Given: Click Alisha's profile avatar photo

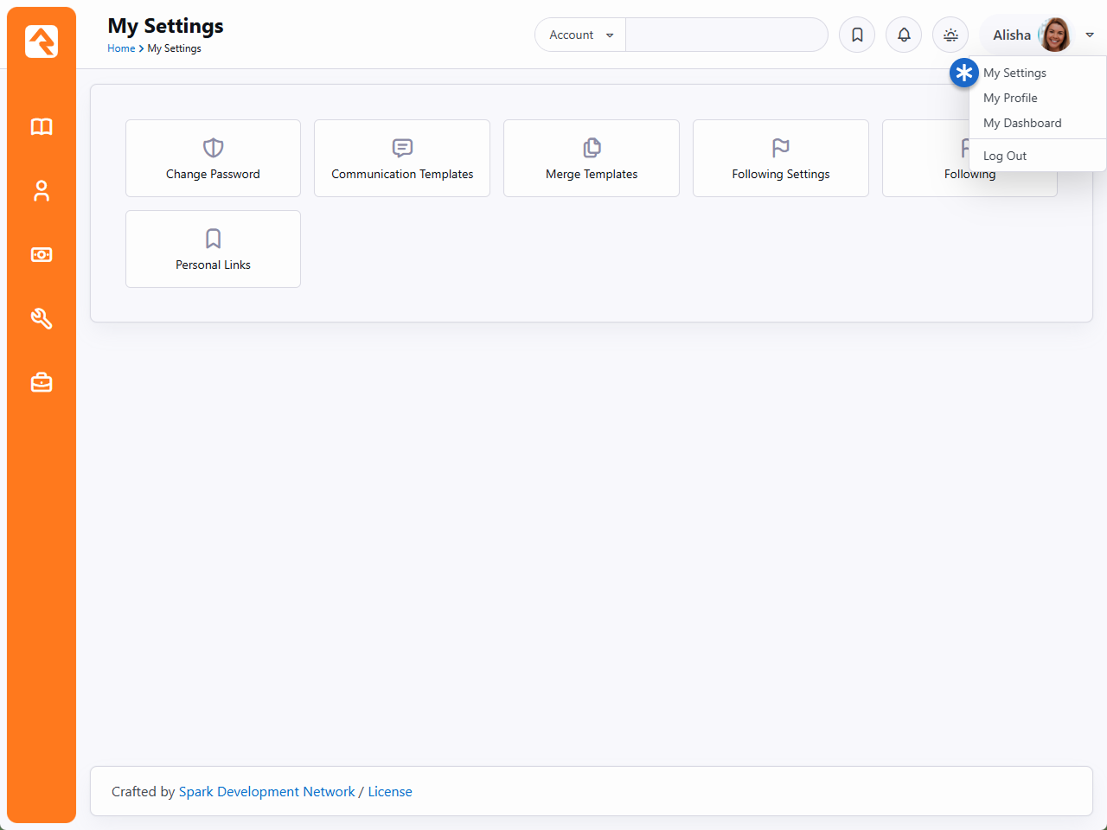Looking at the screenshot, I should click(1054, 35).
